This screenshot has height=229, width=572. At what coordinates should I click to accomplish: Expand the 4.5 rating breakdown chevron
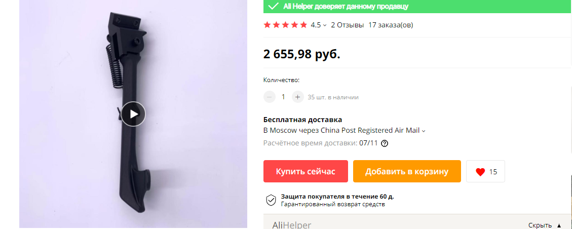325,25
